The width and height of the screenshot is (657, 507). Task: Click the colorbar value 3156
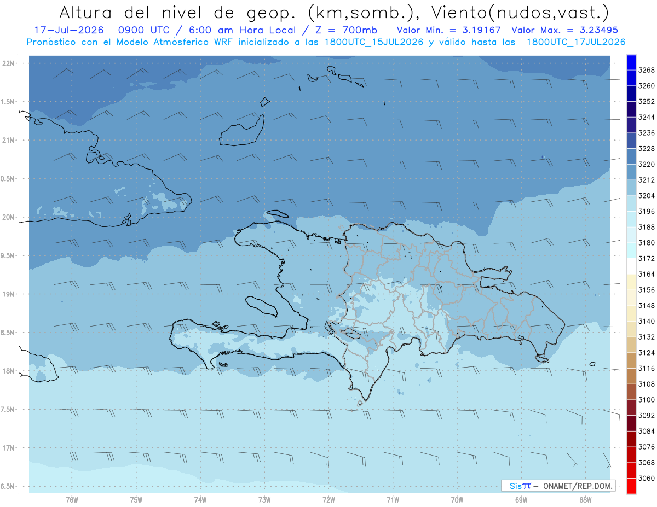pyautogui.click(x=647, y=290)
